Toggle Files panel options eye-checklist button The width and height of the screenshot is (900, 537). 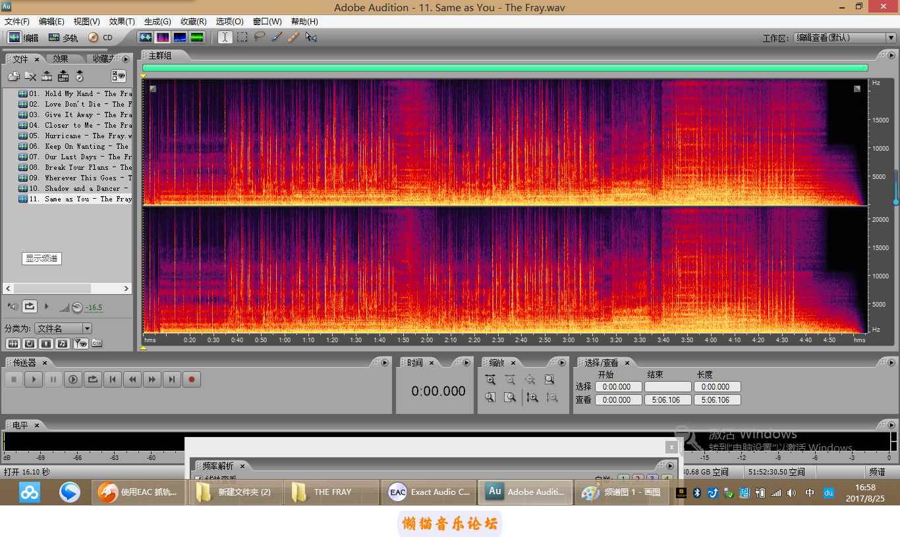point(119,76)
